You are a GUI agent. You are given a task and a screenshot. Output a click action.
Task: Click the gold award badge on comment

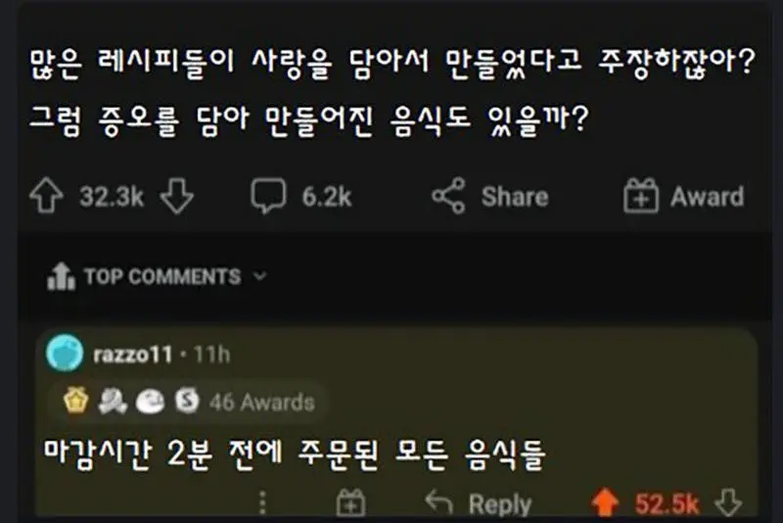(x=75, y=401)
